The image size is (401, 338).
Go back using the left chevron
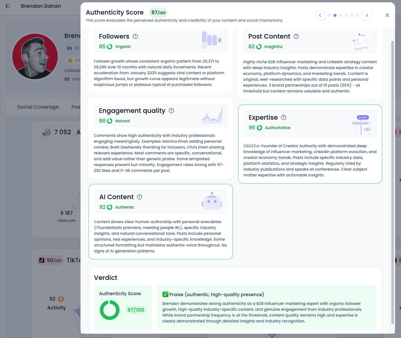tap(320, 15)
